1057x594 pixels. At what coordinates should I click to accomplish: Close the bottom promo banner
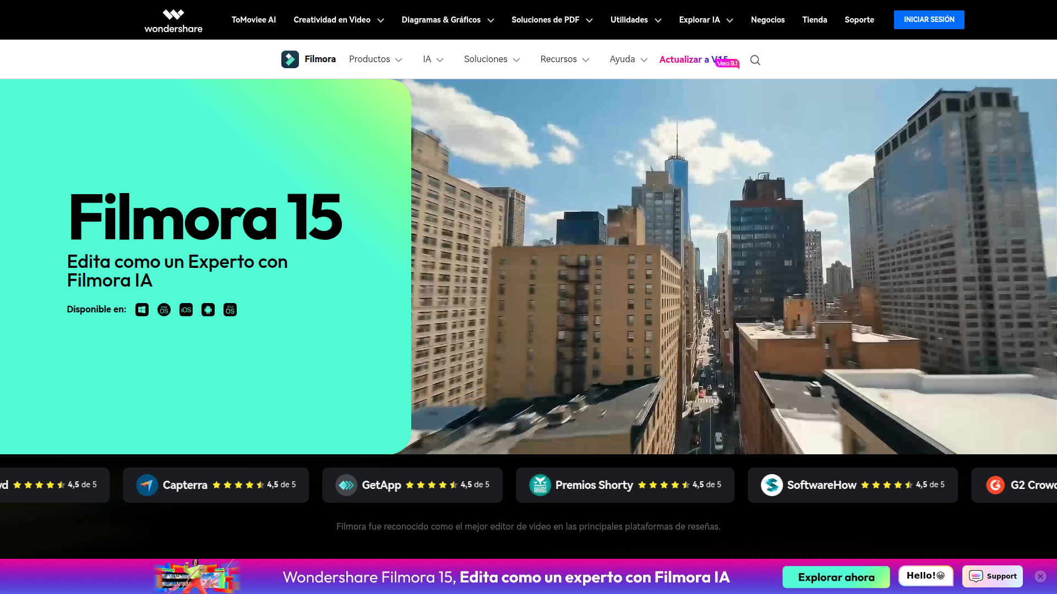(1040, 576)
